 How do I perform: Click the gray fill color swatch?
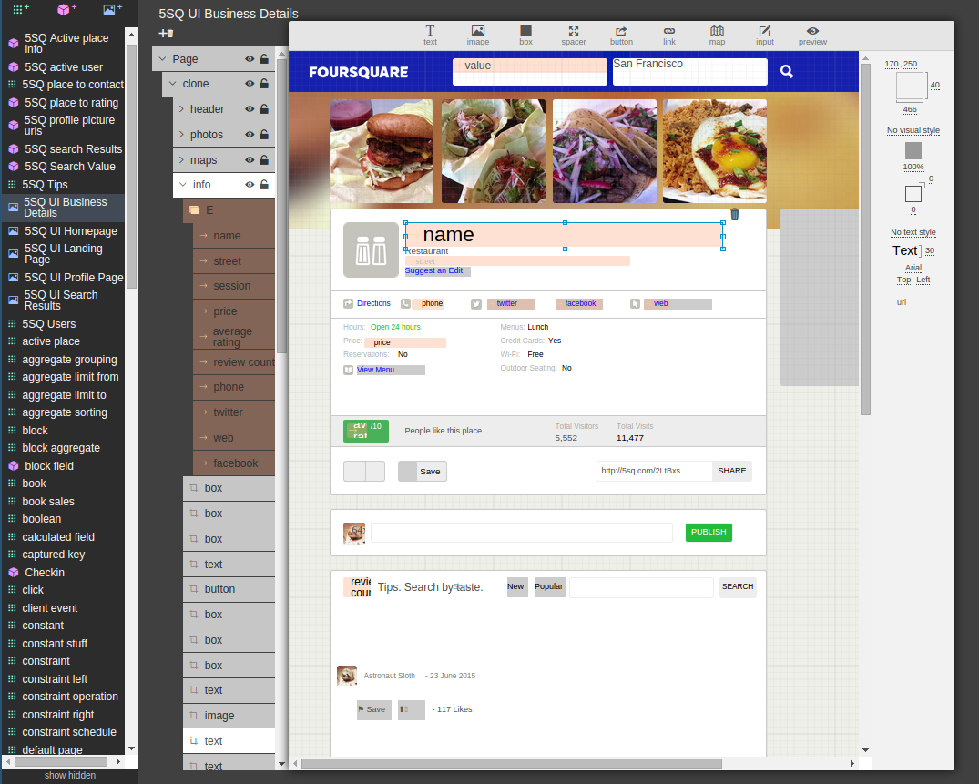coord(913,150)
